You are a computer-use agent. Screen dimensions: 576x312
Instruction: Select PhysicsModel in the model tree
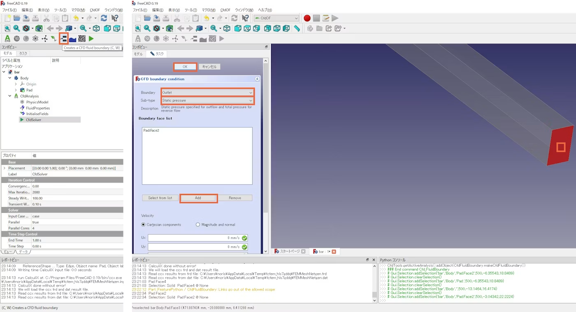click(x=37, y=102)
